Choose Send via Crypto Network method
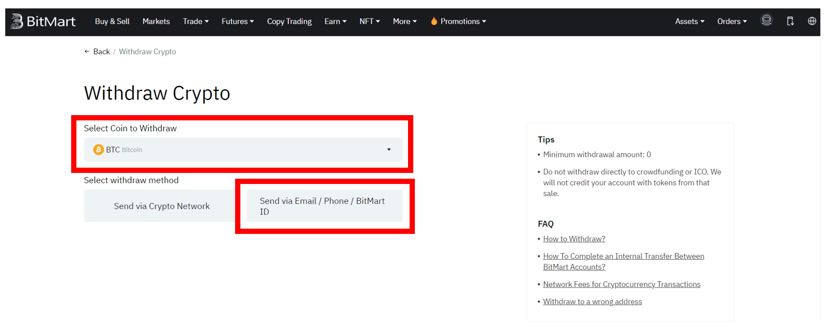 tap(162, 206)
